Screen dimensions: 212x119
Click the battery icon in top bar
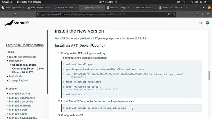point(205,2)
